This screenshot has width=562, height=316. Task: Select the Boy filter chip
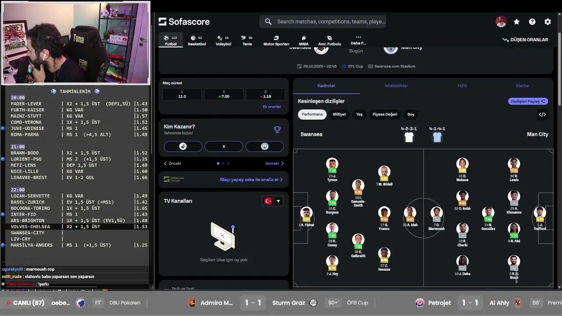click(x=411, y=114)
